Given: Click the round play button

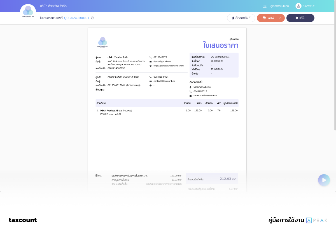Looking at the screenshot, I should point(324,180).
